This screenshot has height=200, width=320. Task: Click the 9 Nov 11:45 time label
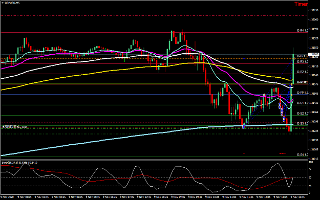click(x=247, y=197)
